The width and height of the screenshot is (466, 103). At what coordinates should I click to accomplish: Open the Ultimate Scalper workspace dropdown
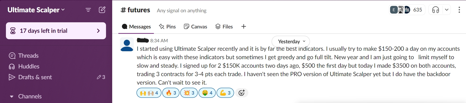(x=36, y=10)
